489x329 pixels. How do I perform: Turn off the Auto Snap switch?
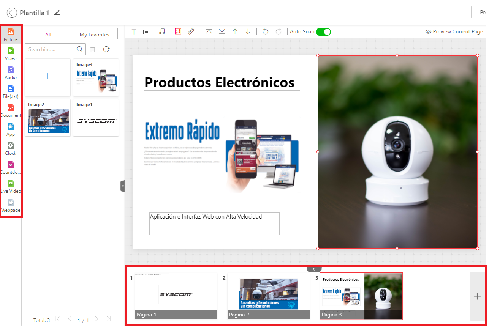pyautogui.click(x=323, y=32)
